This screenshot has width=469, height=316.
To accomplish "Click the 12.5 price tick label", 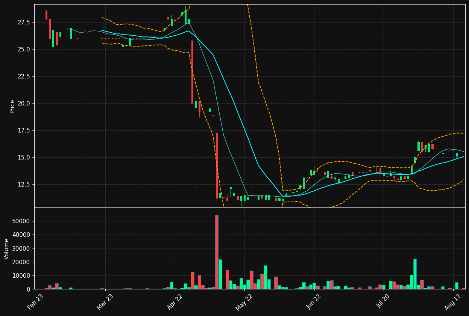I will click(x=23, y=185).
